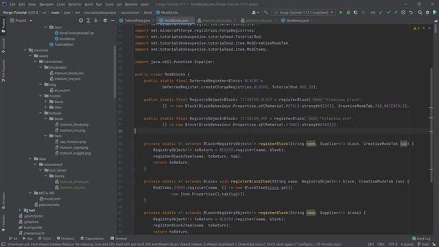Screen dimensions: 439x247
Task: Click the Git update project arrow
Action: click(381, 12)
